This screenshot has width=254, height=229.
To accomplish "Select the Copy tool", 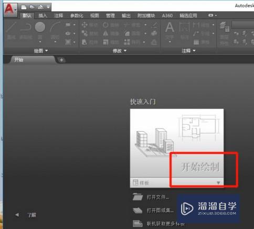I will (89, 33).
